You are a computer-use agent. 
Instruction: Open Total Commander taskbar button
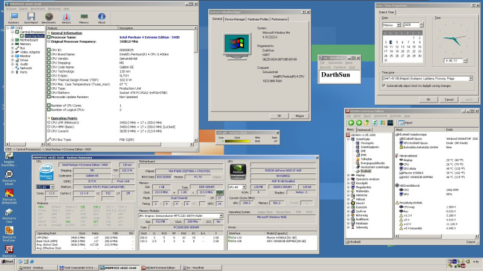(78, 267)
